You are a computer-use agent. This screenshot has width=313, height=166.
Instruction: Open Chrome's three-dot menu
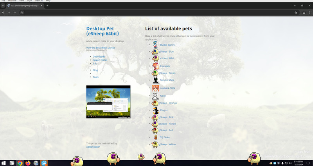[x=310, y=12]
